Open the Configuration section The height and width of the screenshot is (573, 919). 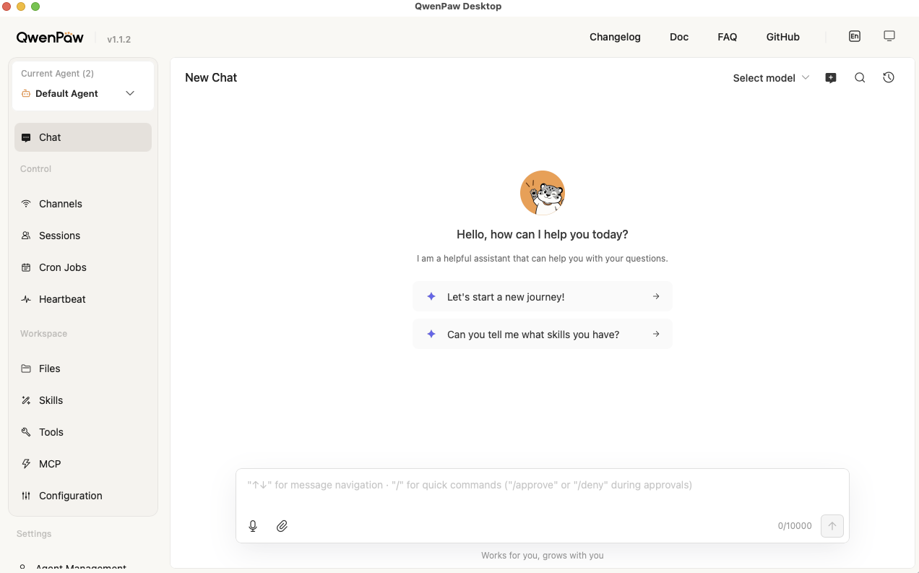tap(70, 496)
